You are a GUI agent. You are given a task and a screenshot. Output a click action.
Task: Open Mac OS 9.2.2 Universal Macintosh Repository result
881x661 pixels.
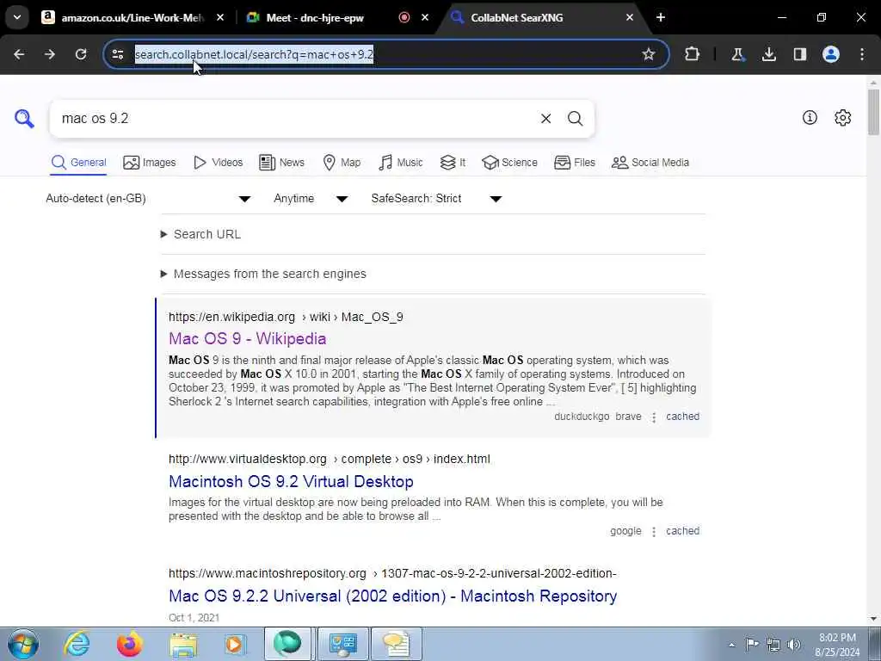(x=392, y=596)
